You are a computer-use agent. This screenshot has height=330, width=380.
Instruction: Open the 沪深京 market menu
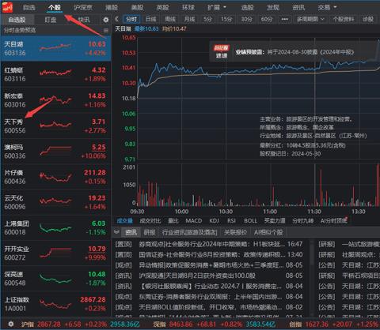click(x=83, y=7)
